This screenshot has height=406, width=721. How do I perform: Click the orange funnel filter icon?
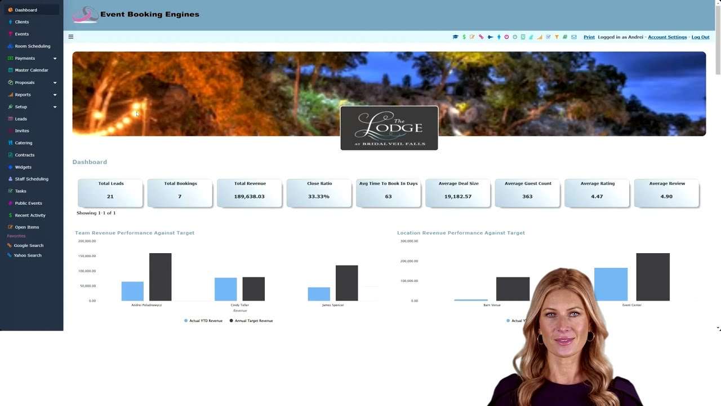click(557, 37)
